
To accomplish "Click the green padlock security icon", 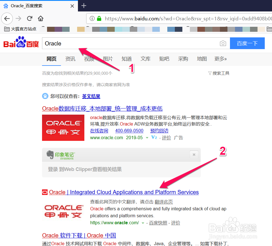I will point(99,18).
